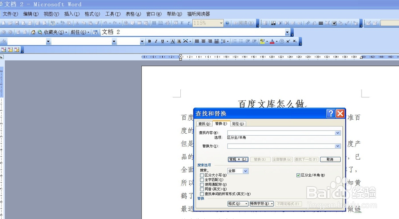Click the Word Help question mark icon
Image resolution: width=399 pixels, height=219 pixels.
(x=227, y=23)
